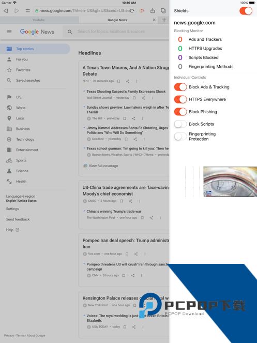257x343 pixels.
Task: Open the clock video thumbnail
Action: pyautogui.click(x=230, y=182)
